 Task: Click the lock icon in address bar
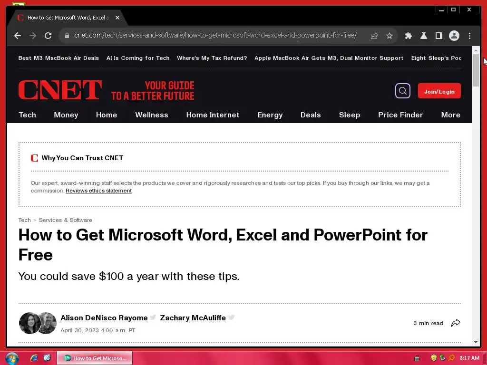pos(67,36)
